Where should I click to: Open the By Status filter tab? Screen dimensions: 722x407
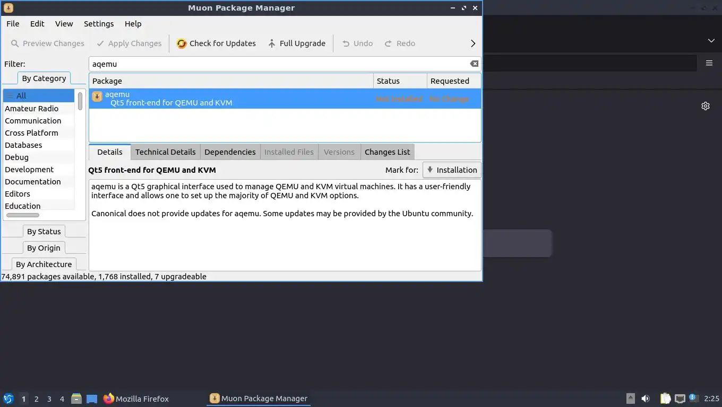tap(44, 232)
